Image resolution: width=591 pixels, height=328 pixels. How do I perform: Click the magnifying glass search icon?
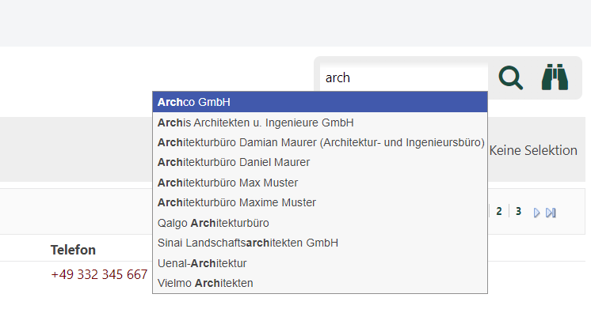click(511, 77)
